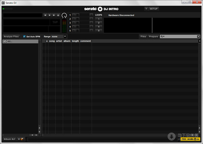This screenshot has width=203, height=144.
Task: Skip to previous track in the deck
Action: [x=45, y=15]
